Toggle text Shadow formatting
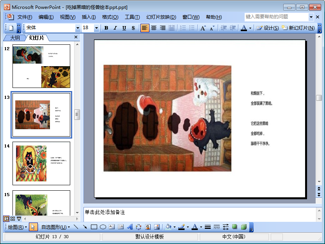This screenshot has height=244, width=325. (133, 28)
